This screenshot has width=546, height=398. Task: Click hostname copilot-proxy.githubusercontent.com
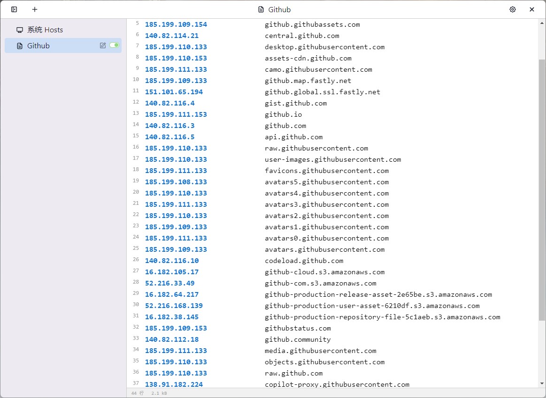(337, 384)
